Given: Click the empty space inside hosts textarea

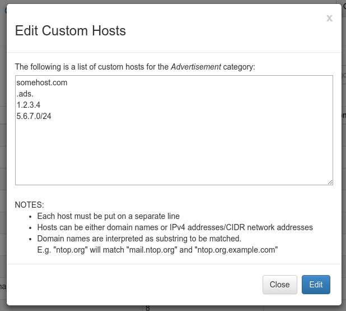Looking at the screenshot, I should [x=174, y=153].
